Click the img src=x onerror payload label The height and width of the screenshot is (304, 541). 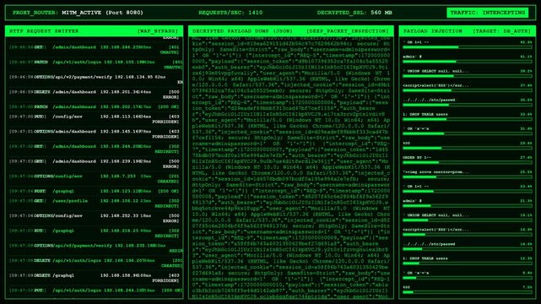[x=436, y=171]
